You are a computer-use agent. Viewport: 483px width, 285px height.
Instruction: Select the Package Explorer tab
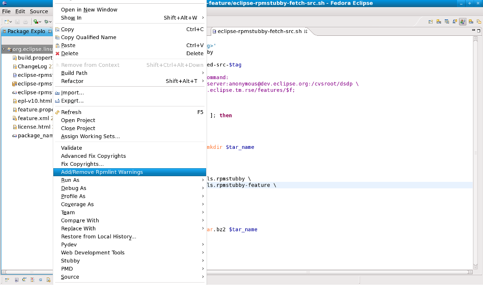point(26,32)
